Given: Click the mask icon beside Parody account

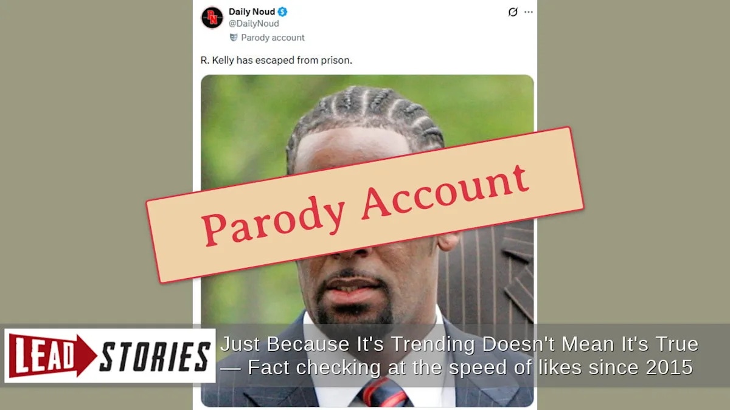Looking at the screenshot, I should (x=234, y=38).
